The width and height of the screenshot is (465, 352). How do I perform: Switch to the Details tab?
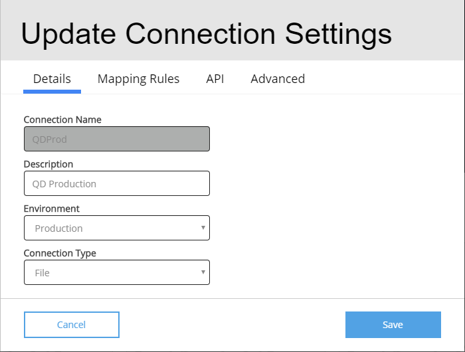click(52, 79)
